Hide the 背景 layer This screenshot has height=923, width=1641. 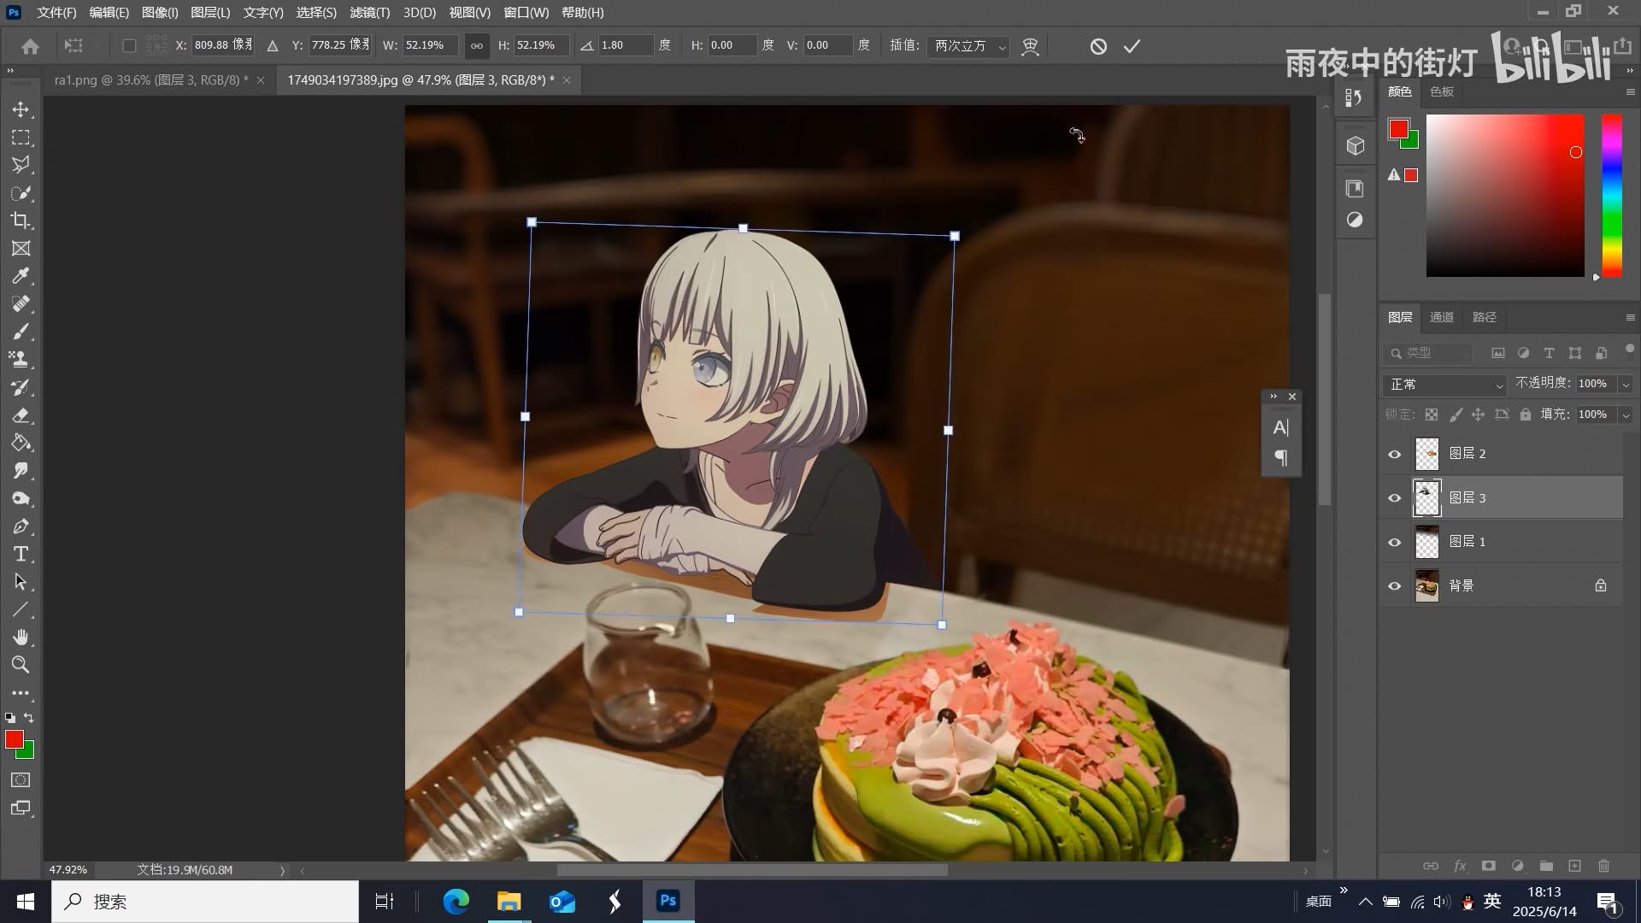coord(1394,585)
